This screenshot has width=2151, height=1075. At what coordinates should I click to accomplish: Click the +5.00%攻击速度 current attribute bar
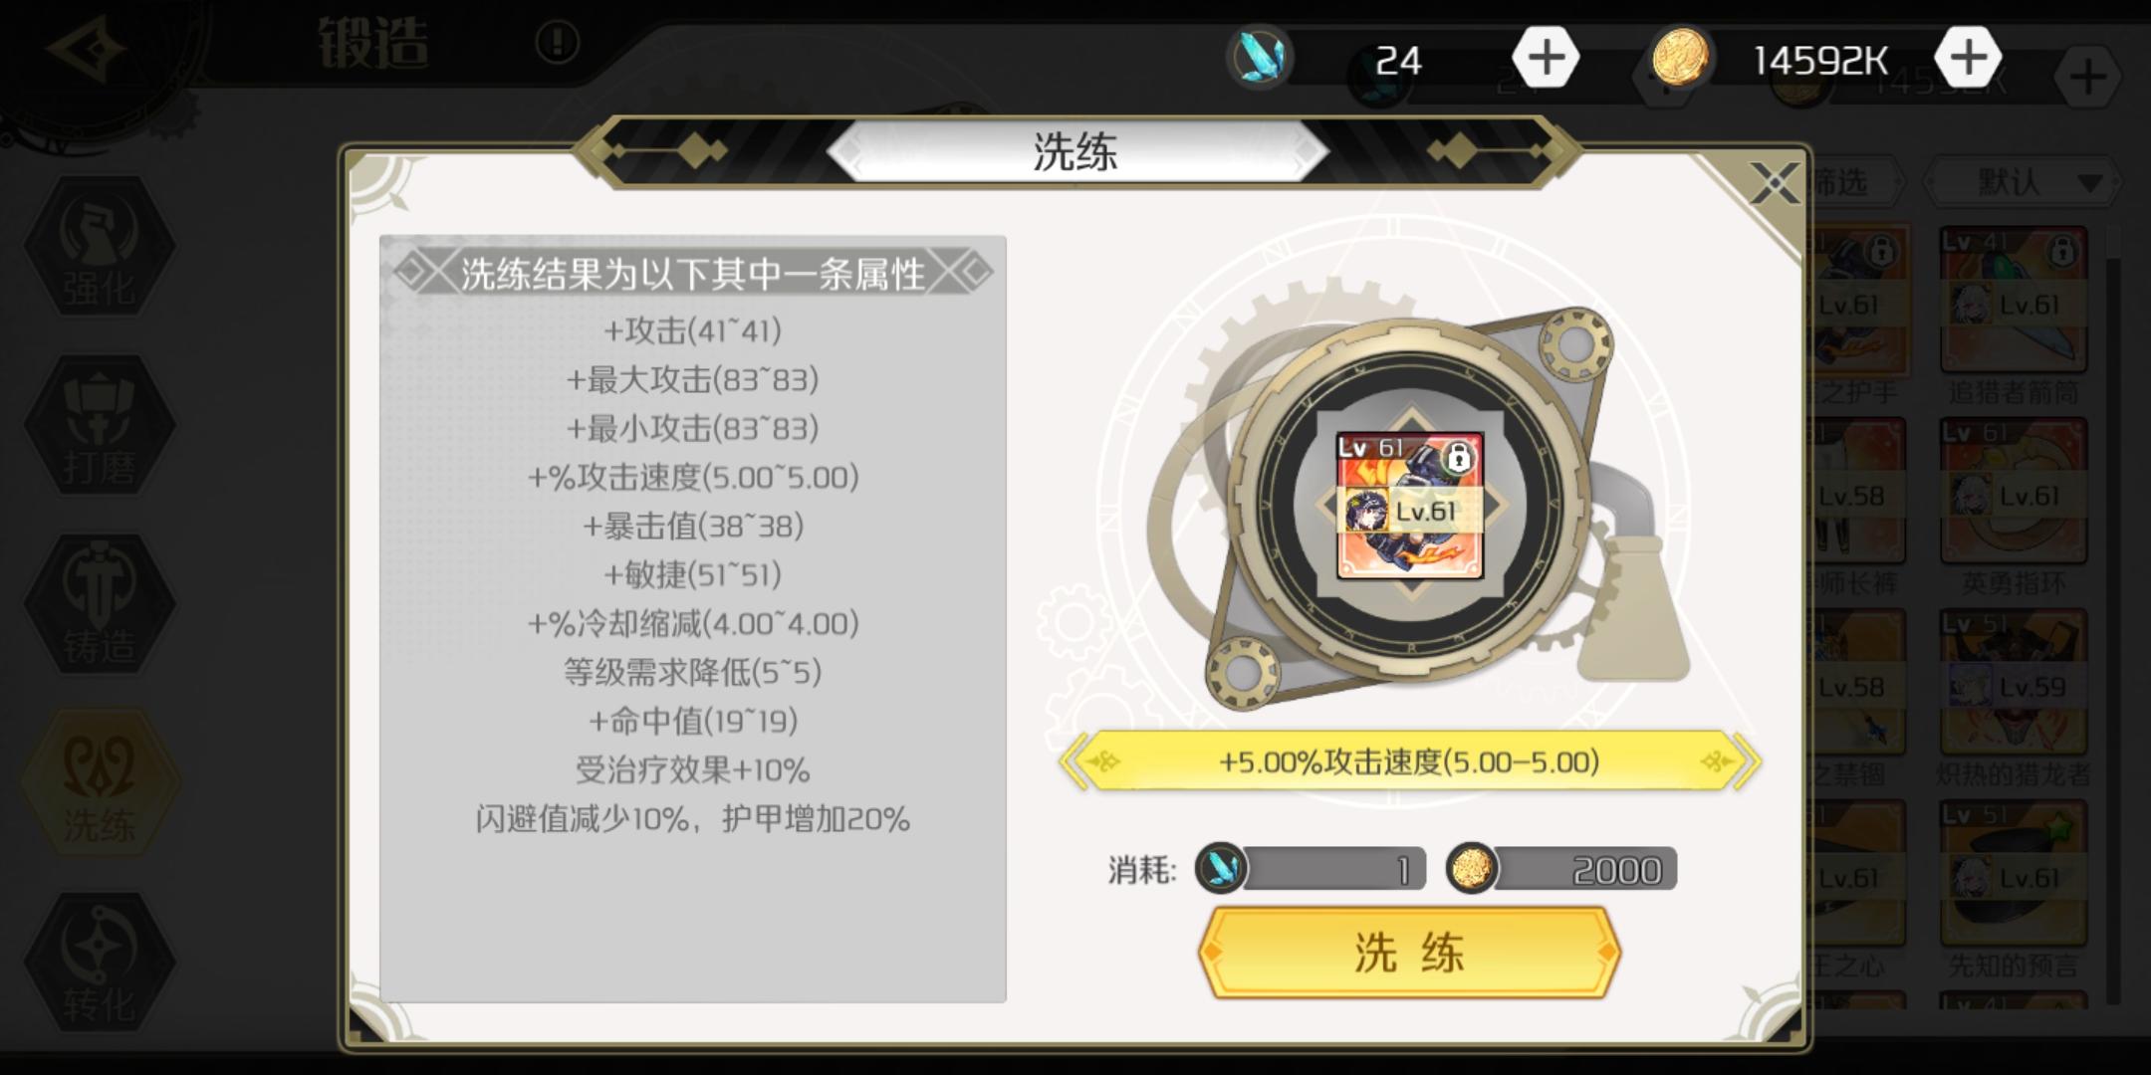(x=1409, y=762)
